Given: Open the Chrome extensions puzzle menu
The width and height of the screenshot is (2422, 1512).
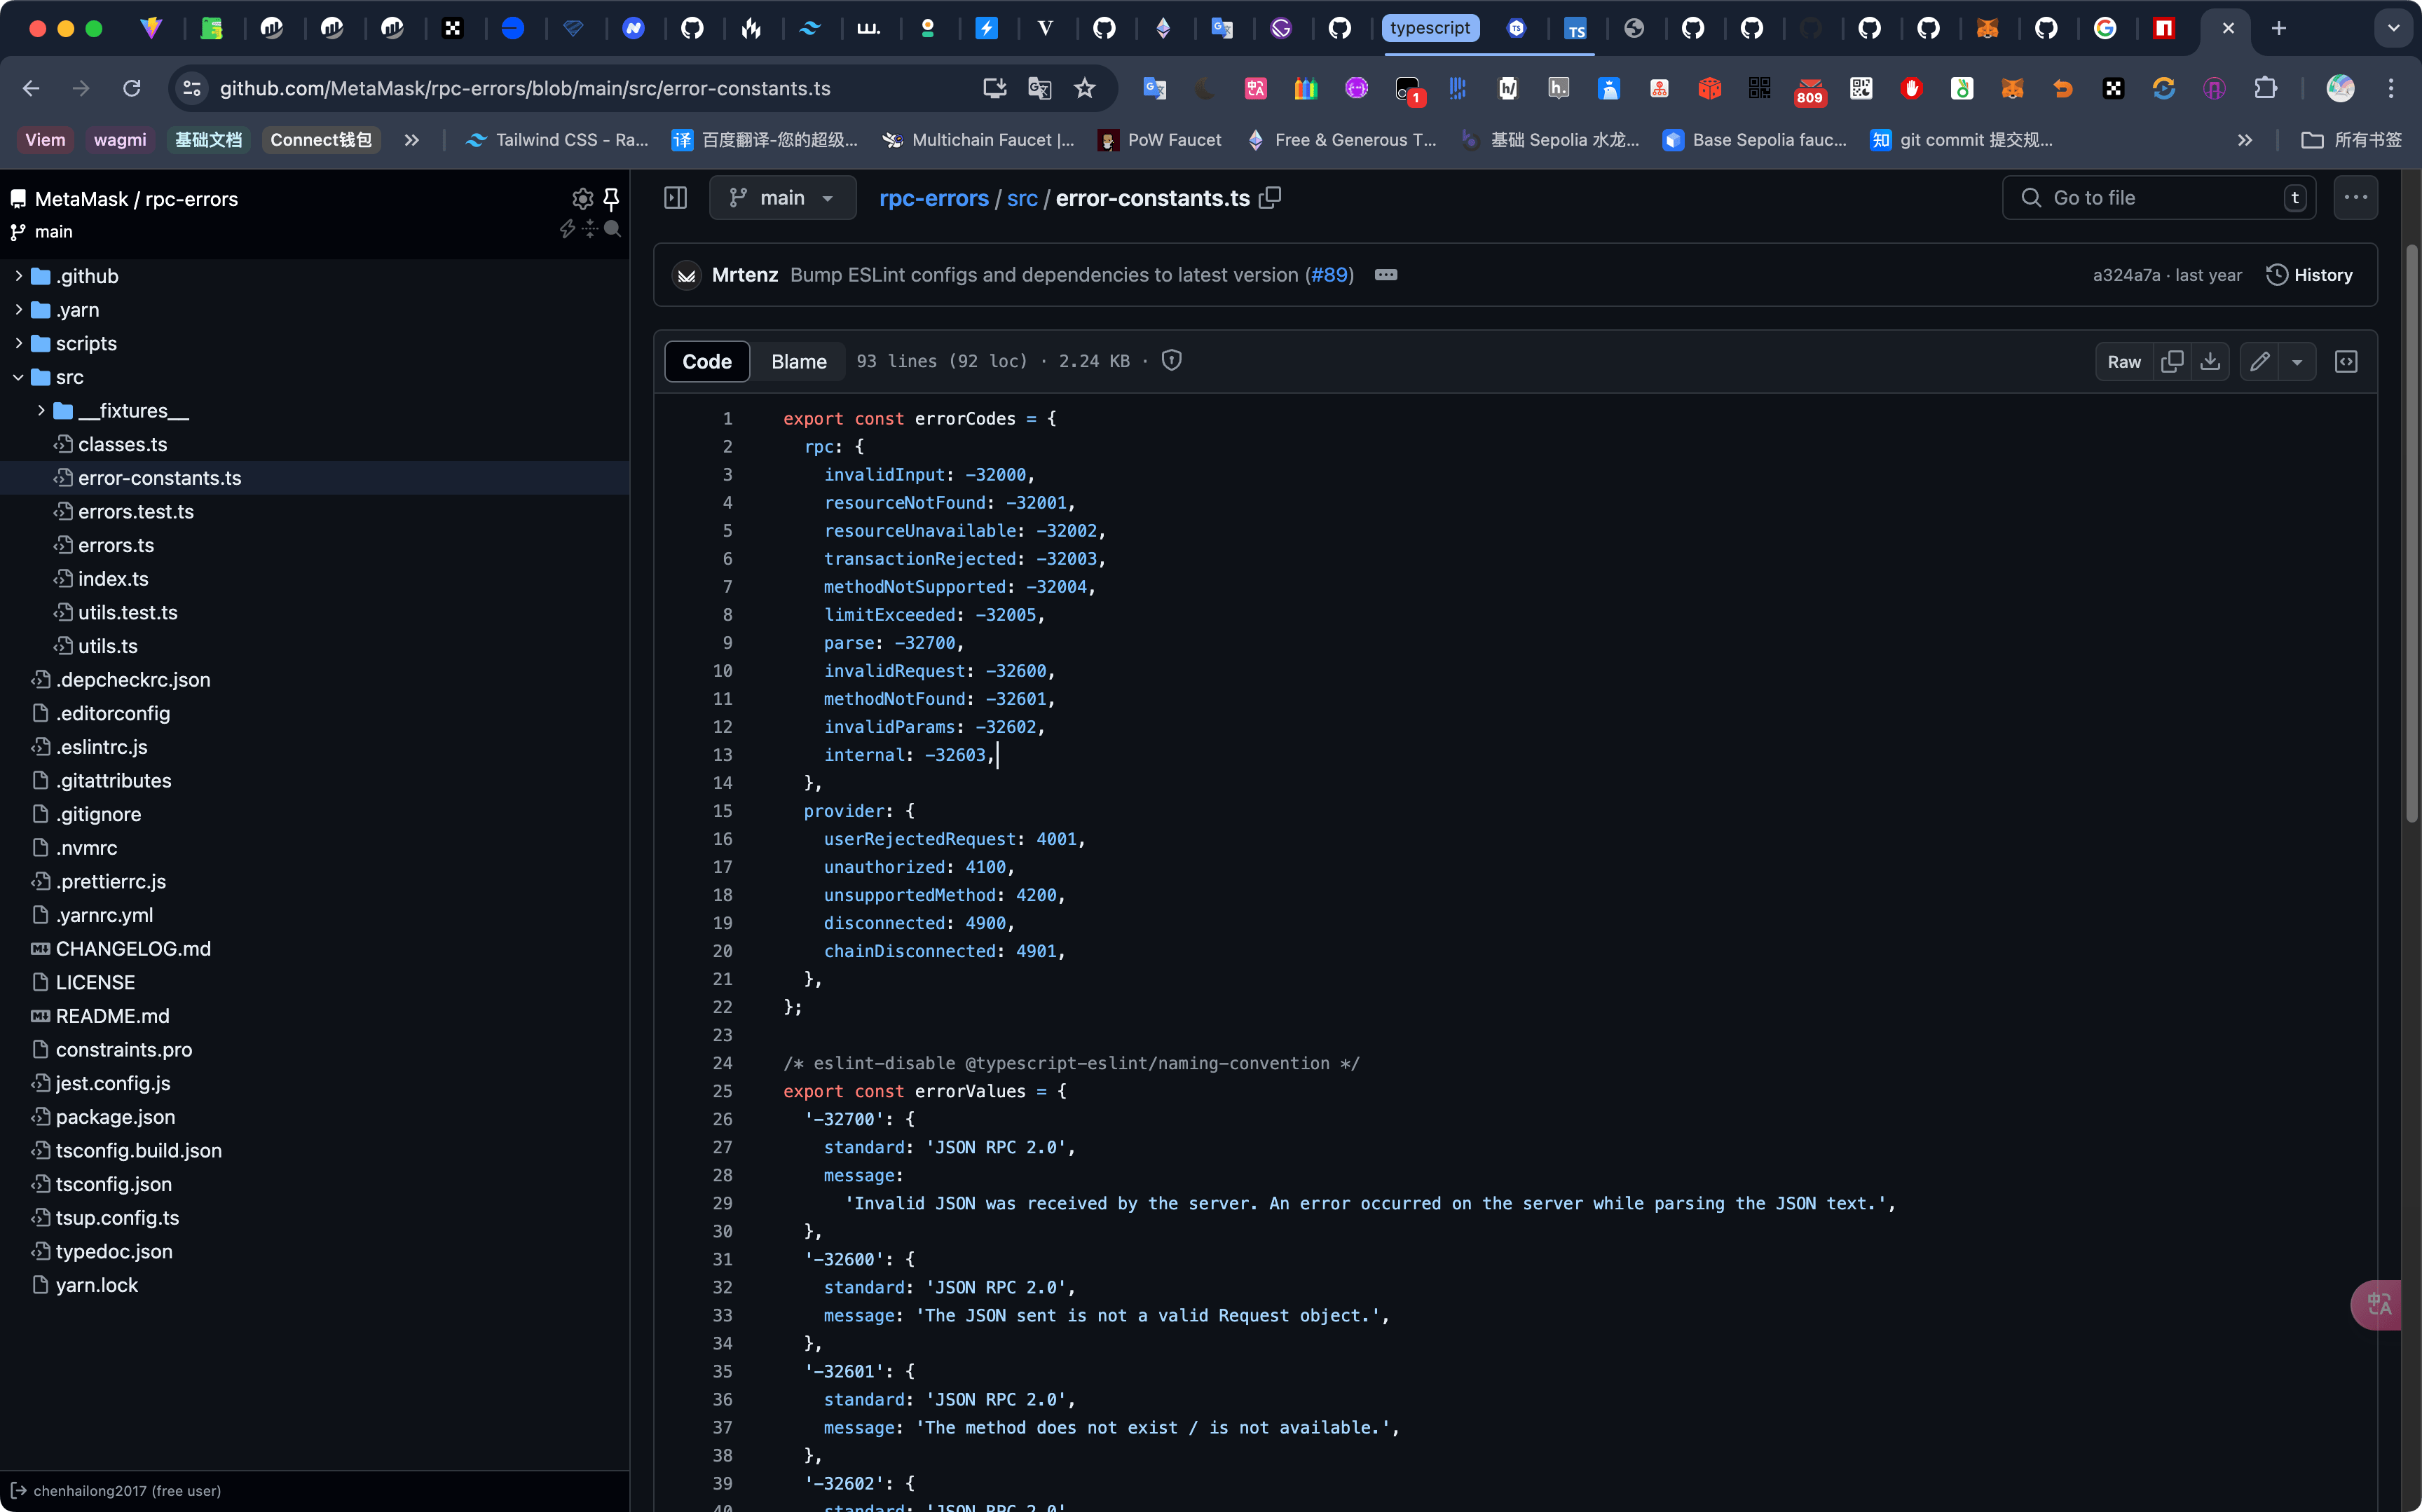Looking at the screenshot, I should coord(2265,88).
